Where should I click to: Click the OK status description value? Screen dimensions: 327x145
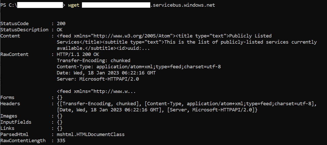pos(60,30)
